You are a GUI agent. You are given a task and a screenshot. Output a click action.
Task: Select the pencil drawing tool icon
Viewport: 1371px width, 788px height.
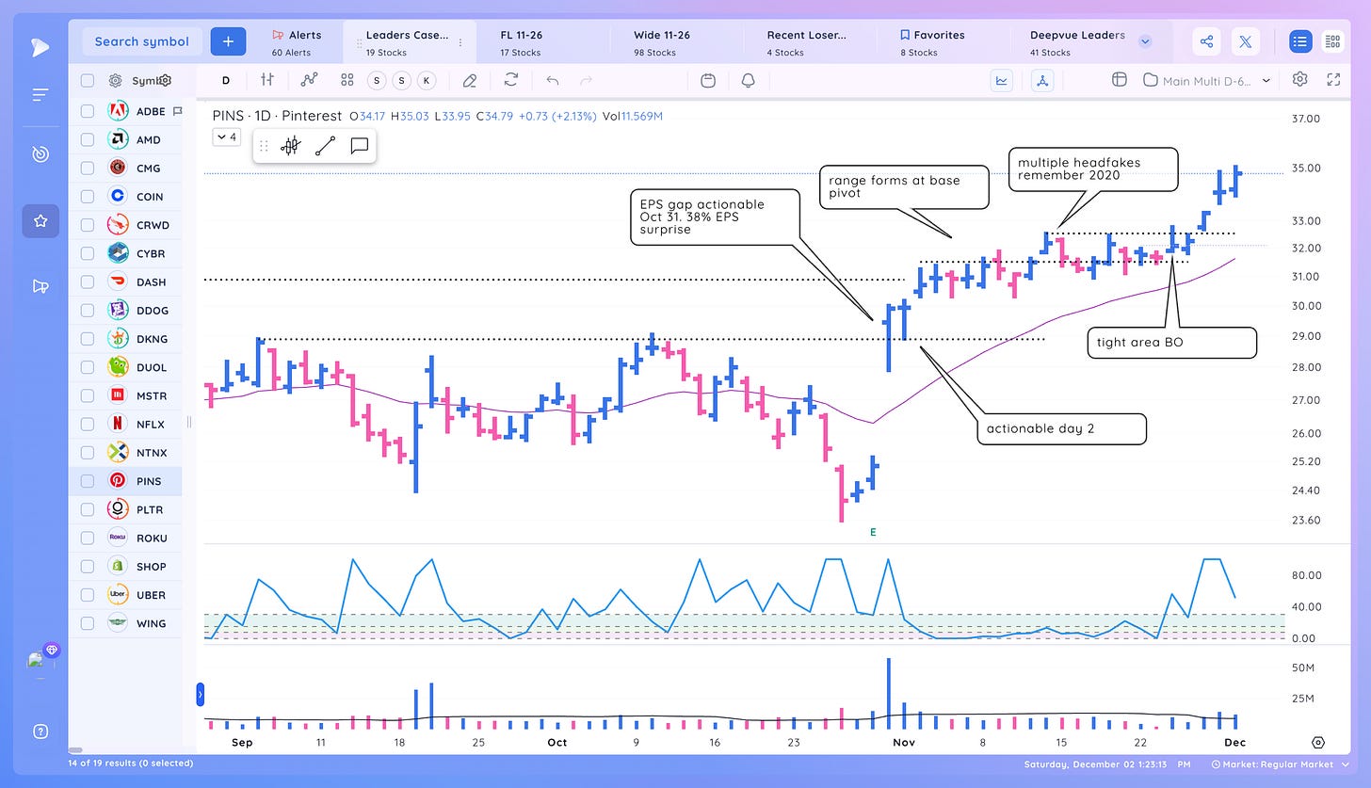coord(470,80)
